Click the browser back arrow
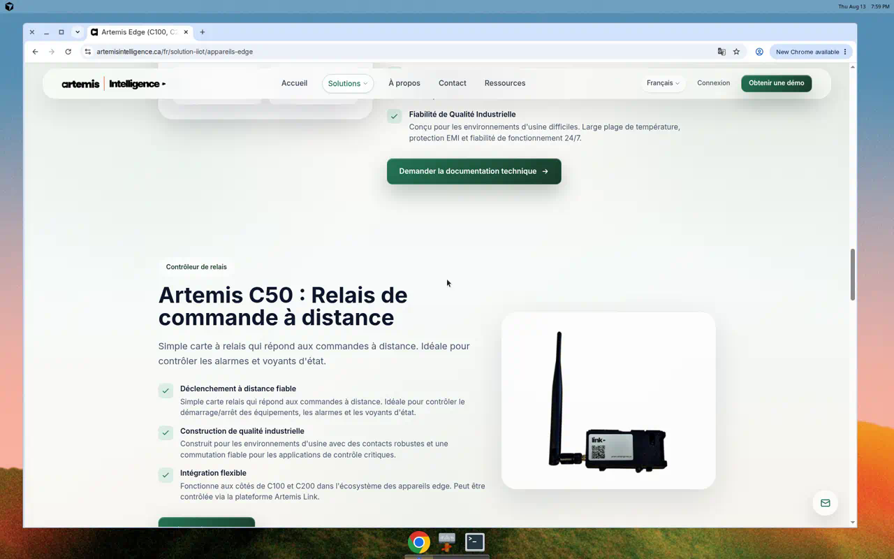 click(35, 52)
